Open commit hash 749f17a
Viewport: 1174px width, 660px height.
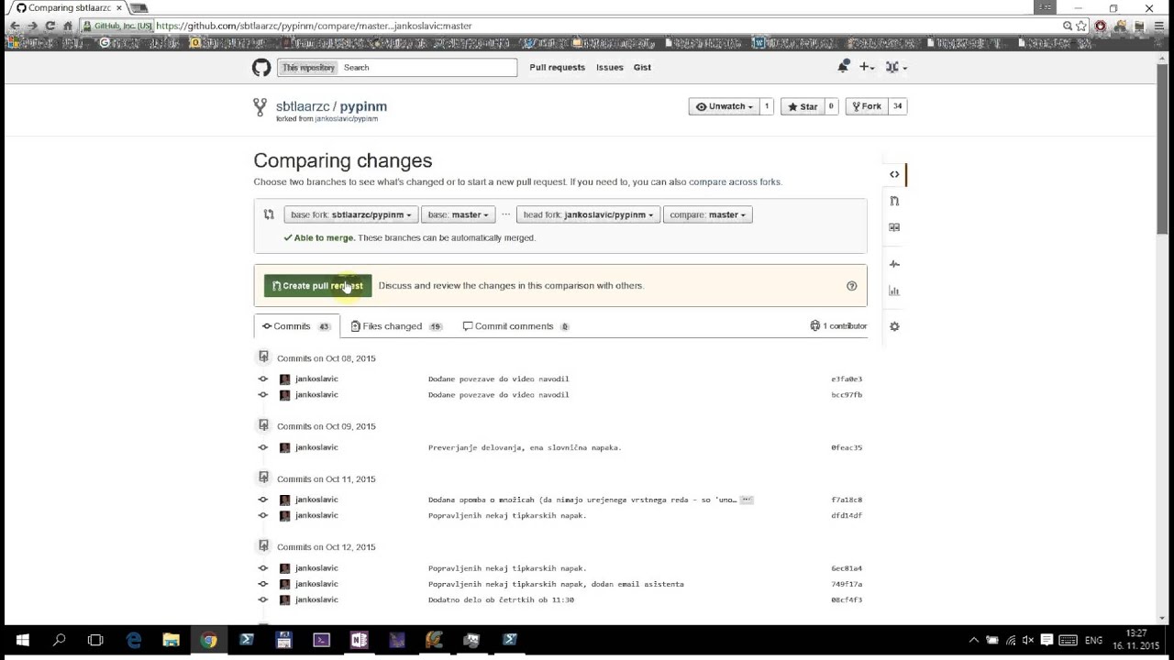click(x=847, y=585)
